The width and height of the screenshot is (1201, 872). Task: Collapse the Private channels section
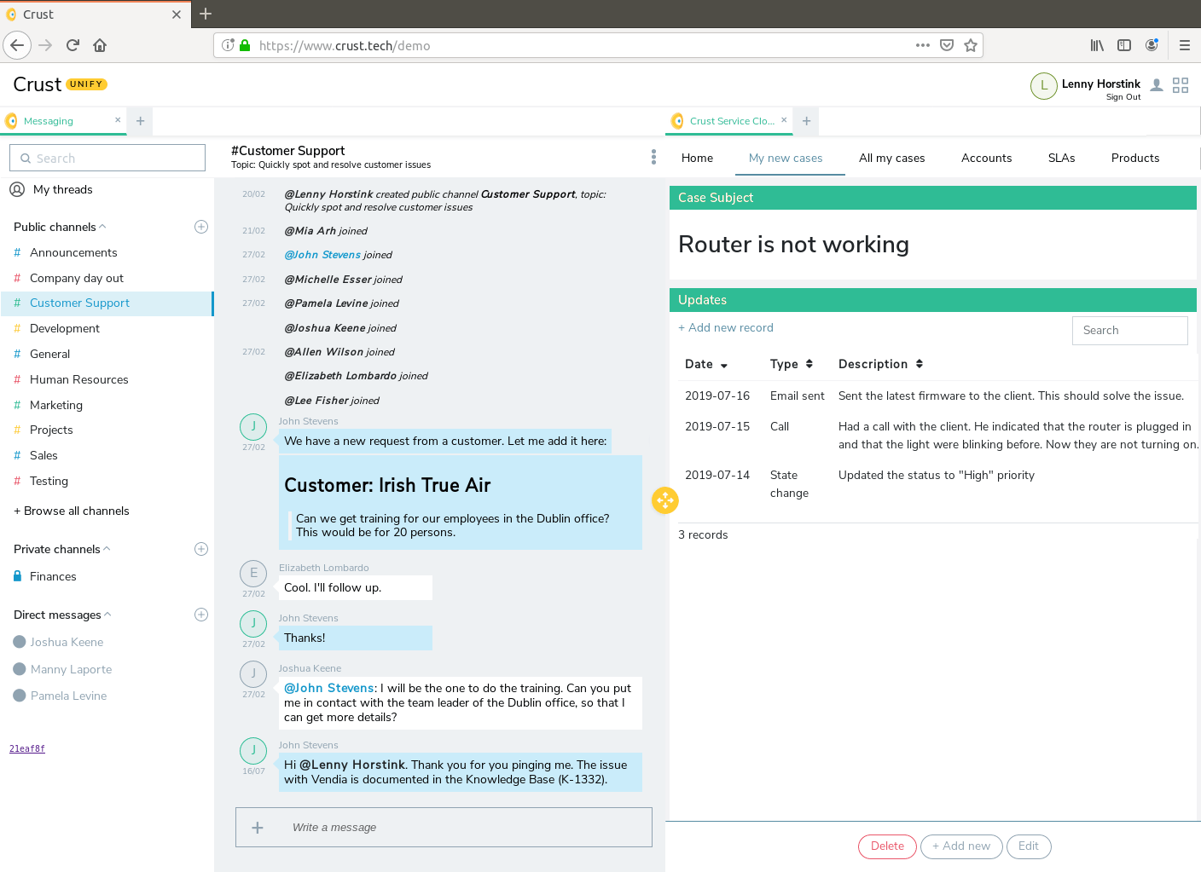(x=107, y=549)
